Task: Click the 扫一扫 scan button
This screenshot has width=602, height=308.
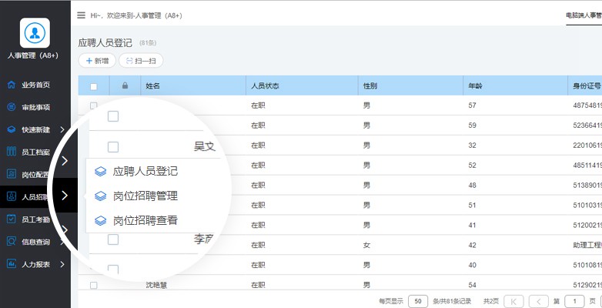Action: pyautogui.click(x=141, y=61)
